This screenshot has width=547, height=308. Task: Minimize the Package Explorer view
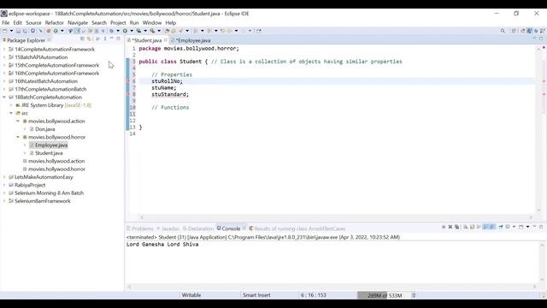click(x=112, y=38)
